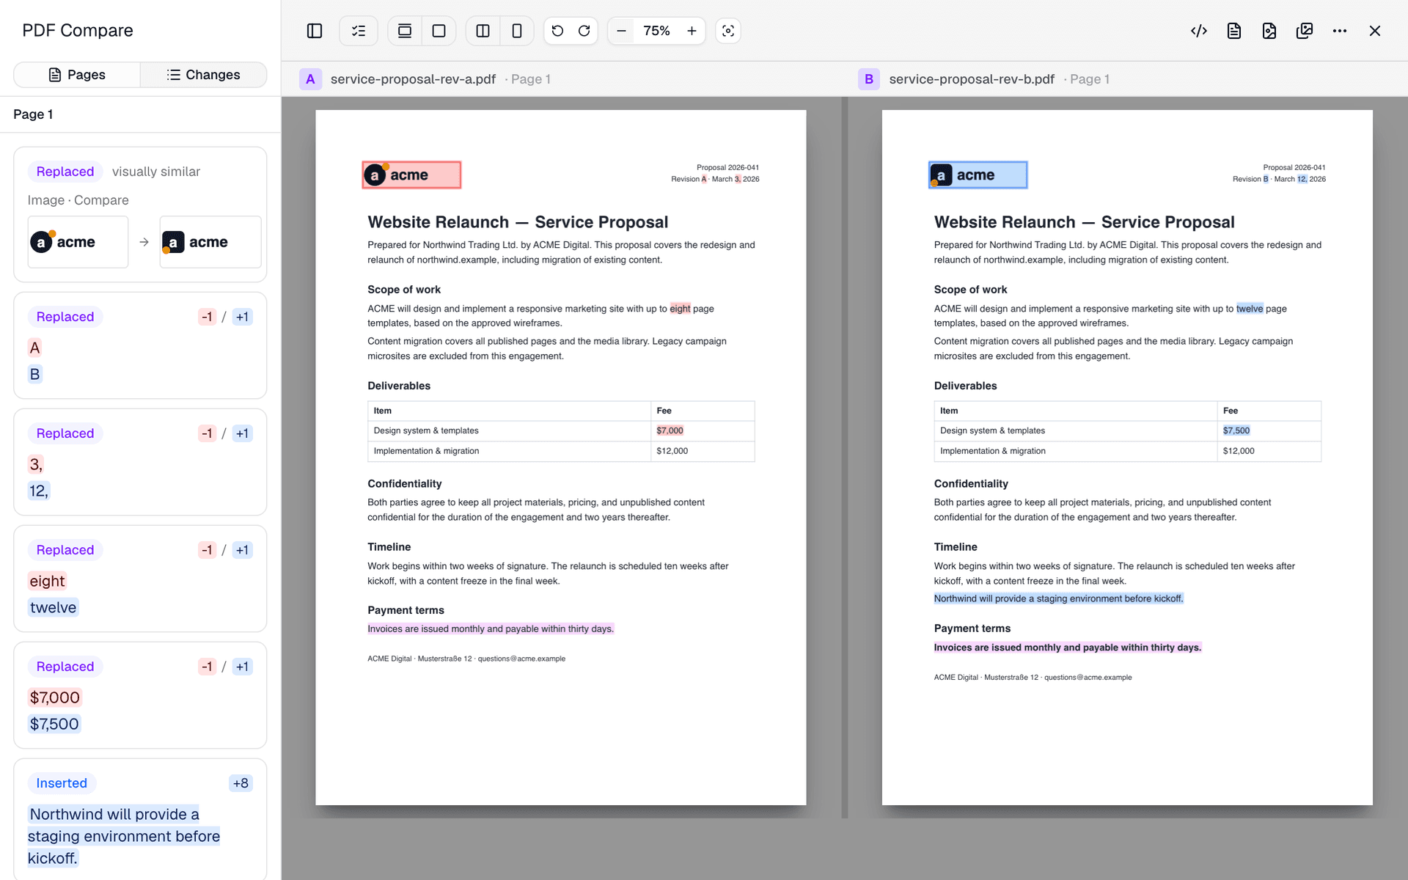Select document B badge

(x=869, y=79)
